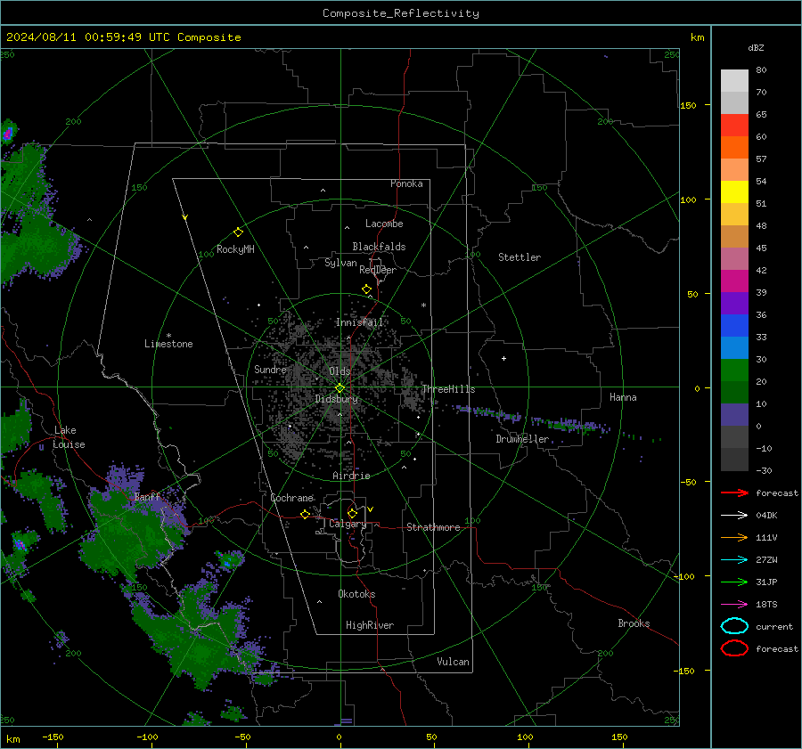This screenshot has height=749, width=802.
Task: Click the white 04DK arrow icon
Action: tap(734, 516)
